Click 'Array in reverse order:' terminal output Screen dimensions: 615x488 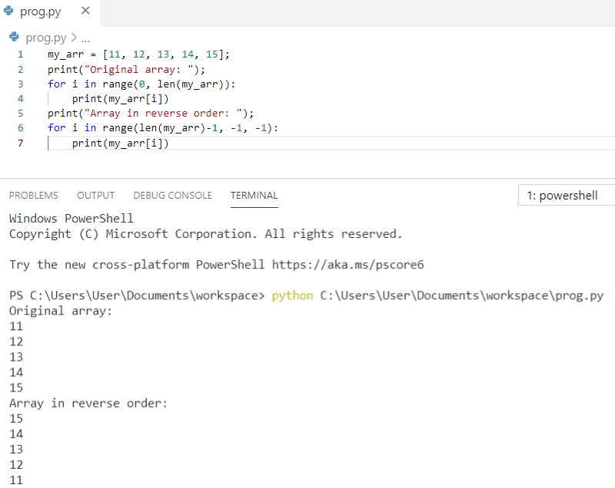pos(88,404)
